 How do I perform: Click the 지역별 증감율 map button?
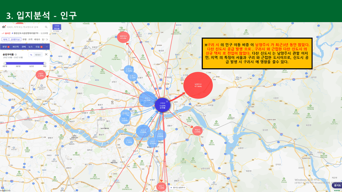[x=57, y=27]
